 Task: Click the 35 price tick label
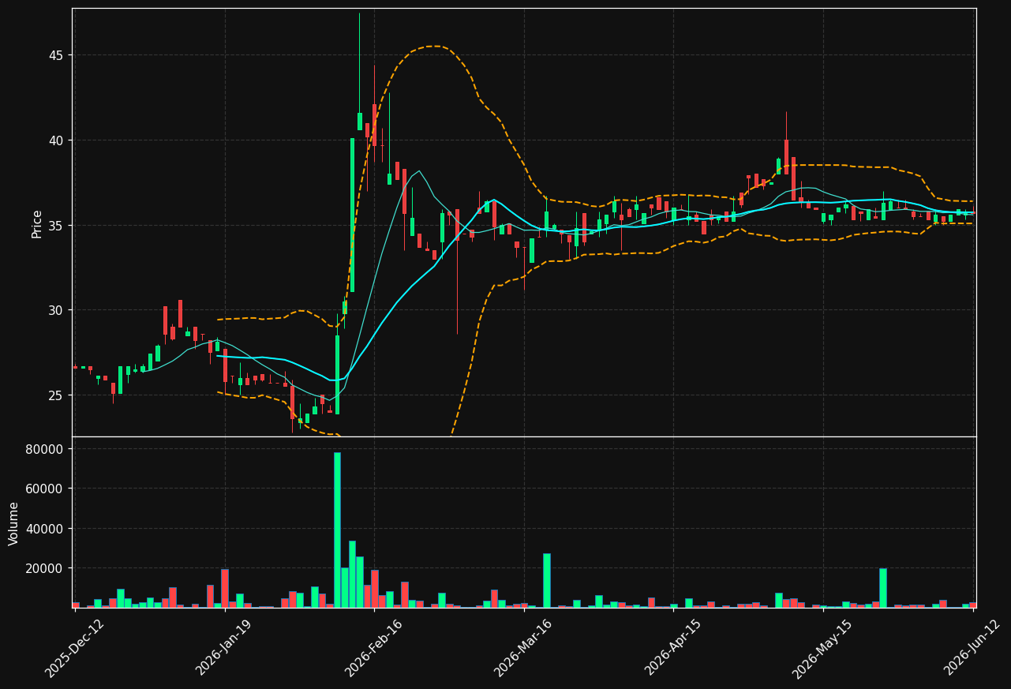point(56,226)
